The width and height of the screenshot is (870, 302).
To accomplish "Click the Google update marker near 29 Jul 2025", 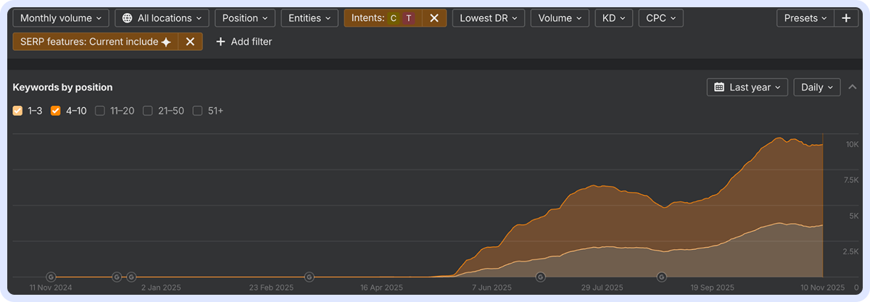I will [x=540, y=277].
